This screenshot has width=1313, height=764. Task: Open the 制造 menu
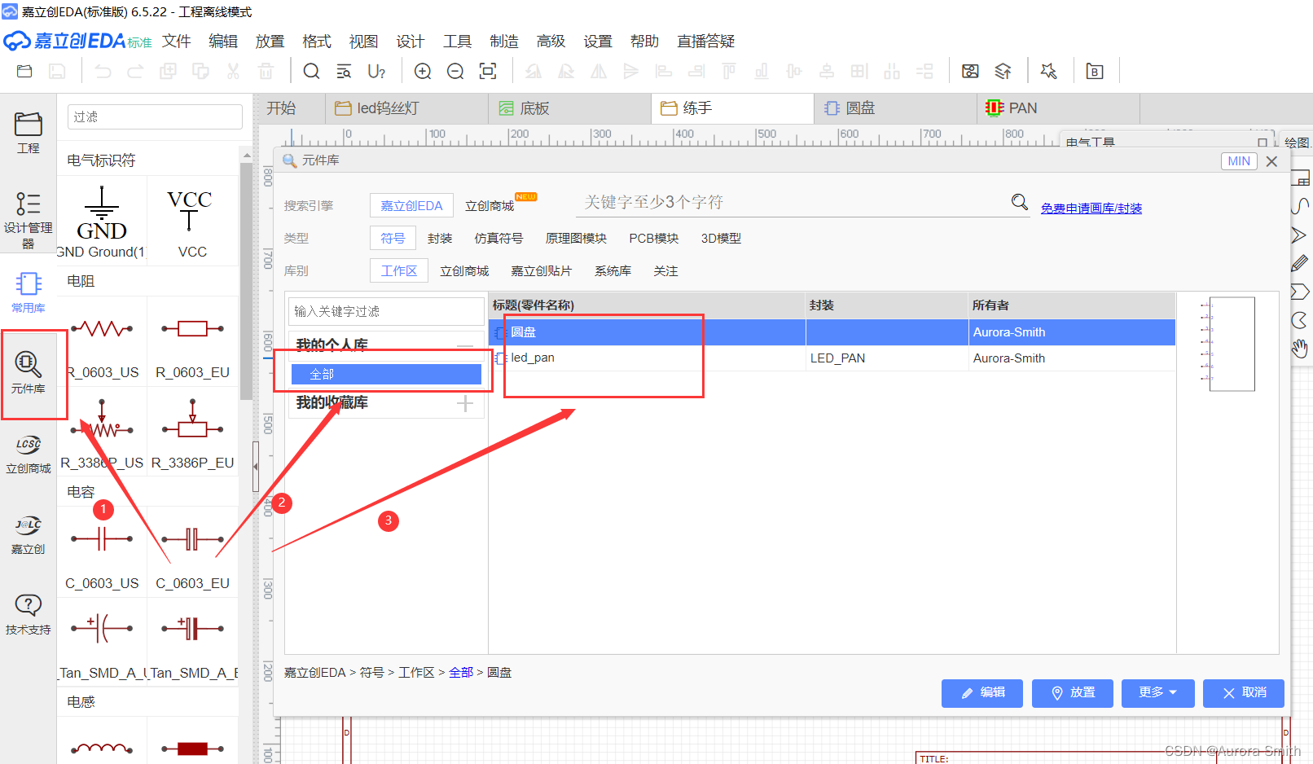504,41
